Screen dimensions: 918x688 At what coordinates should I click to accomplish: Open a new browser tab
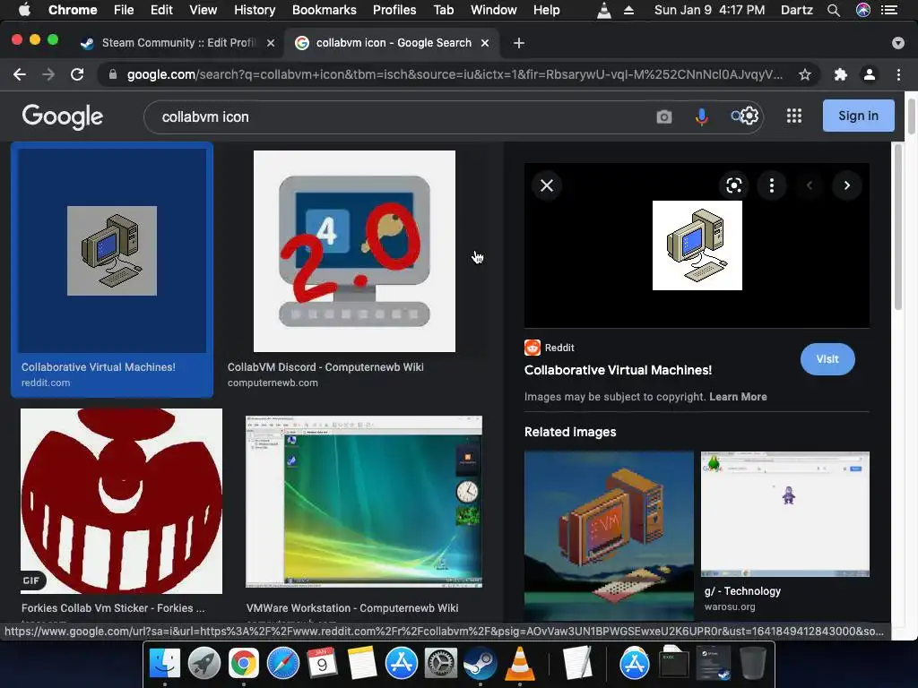click(519, 43)
